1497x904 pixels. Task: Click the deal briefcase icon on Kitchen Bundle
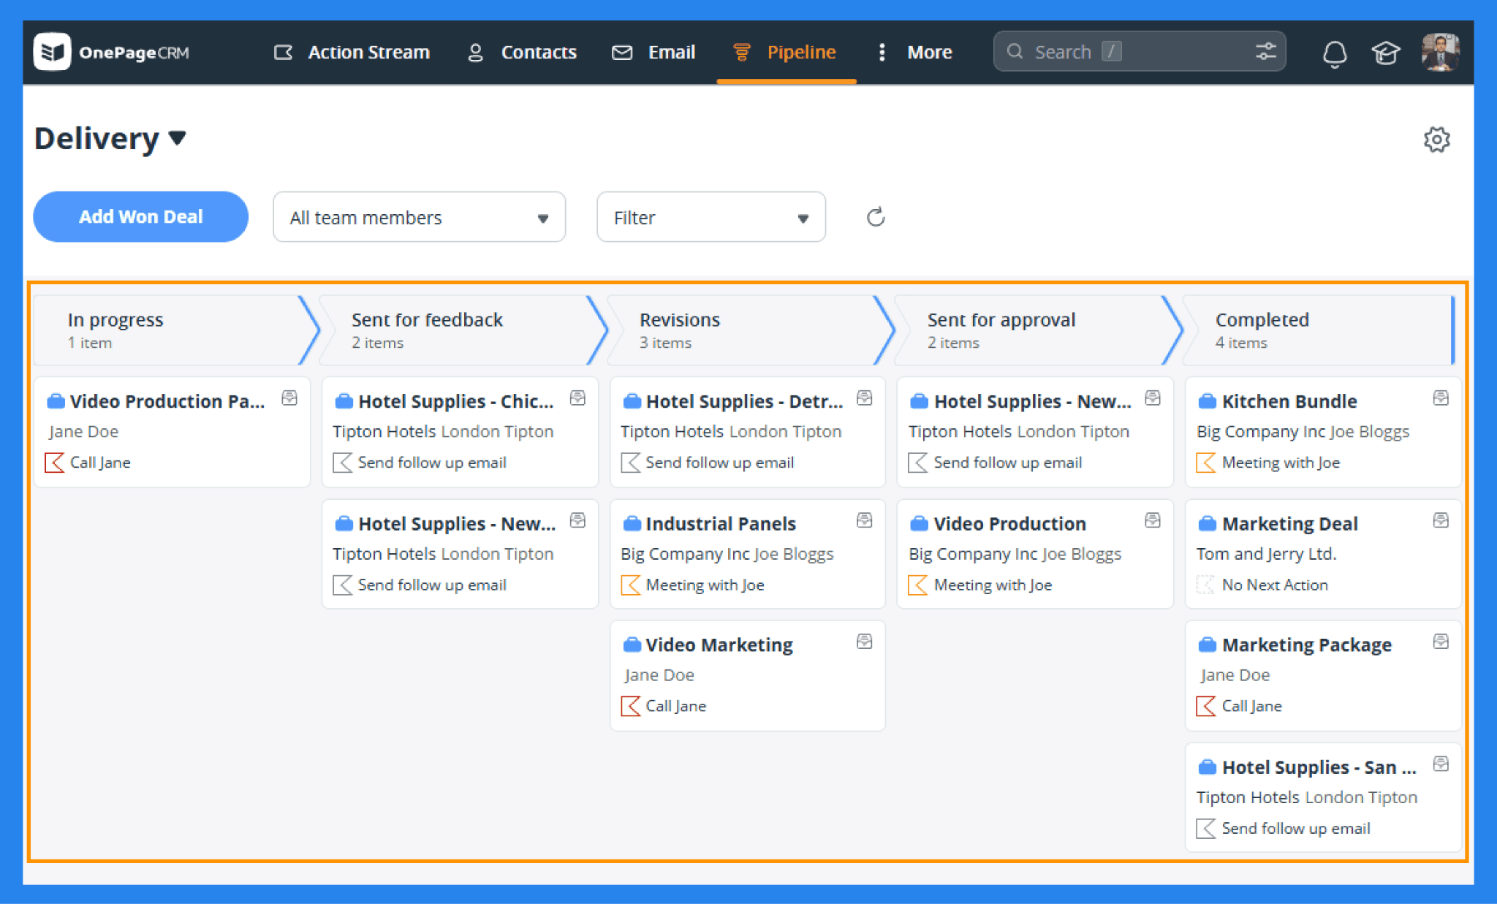click(1207, 401)
